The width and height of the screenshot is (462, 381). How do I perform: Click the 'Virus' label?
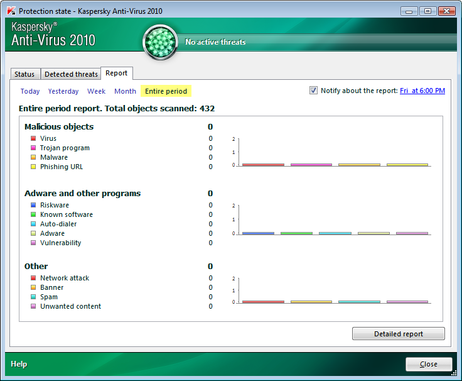click(48, 138)
